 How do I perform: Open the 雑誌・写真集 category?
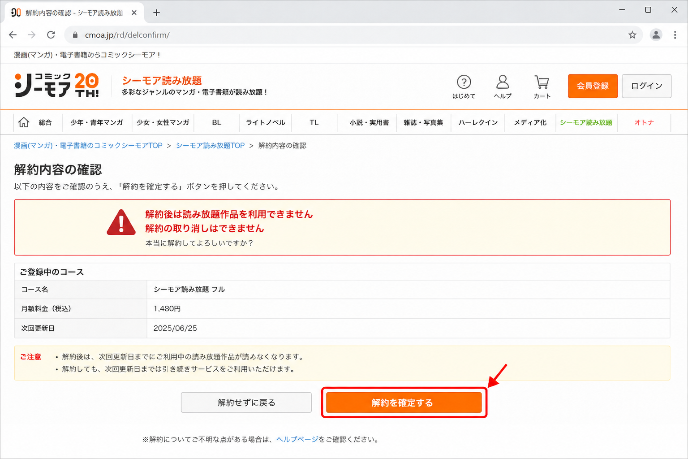[423, 122]
